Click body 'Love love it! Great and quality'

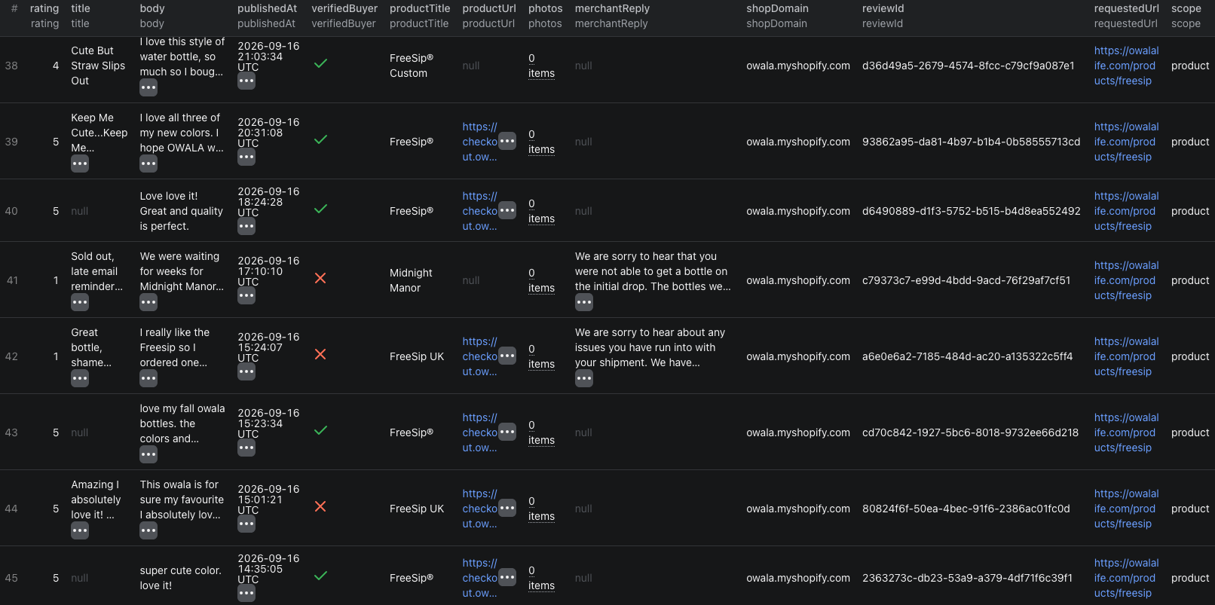coord(182,211)
